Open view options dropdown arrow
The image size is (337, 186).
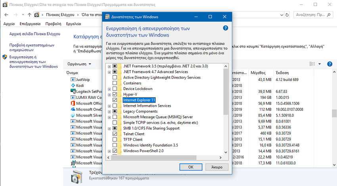point(320,64)
